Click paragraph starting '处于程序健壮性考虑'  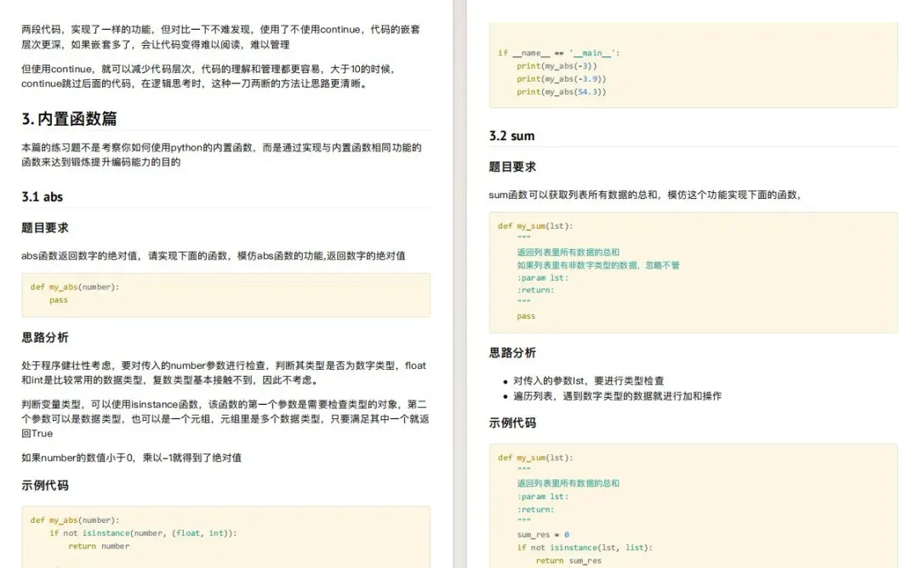click(224, 372)
